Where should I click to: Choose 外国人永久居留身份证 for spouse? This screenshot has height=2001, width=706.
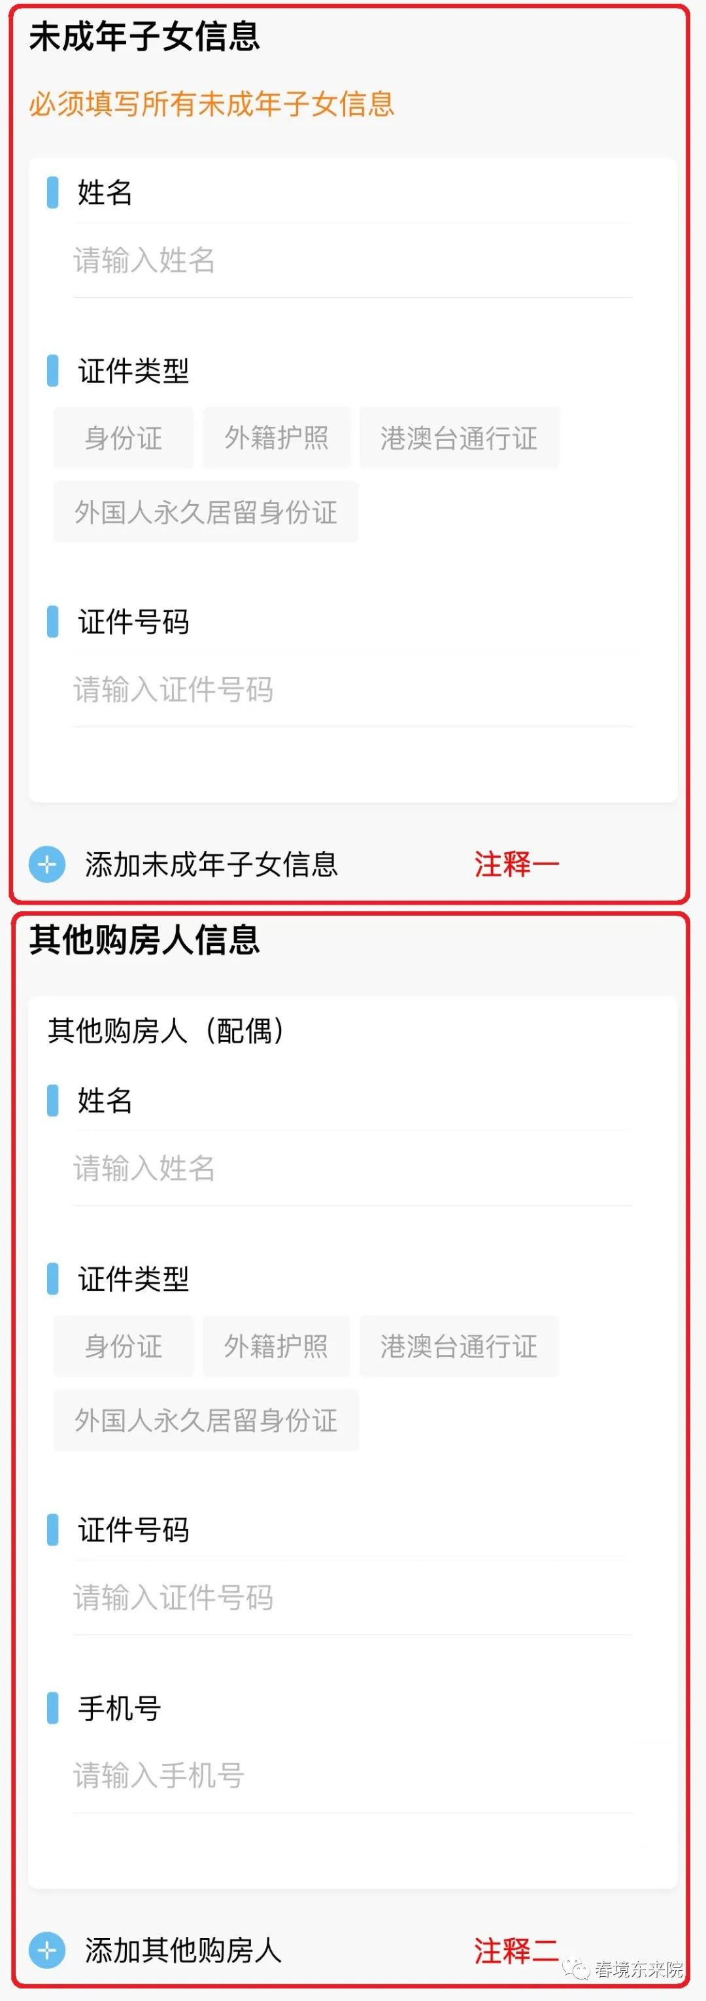206,1420
